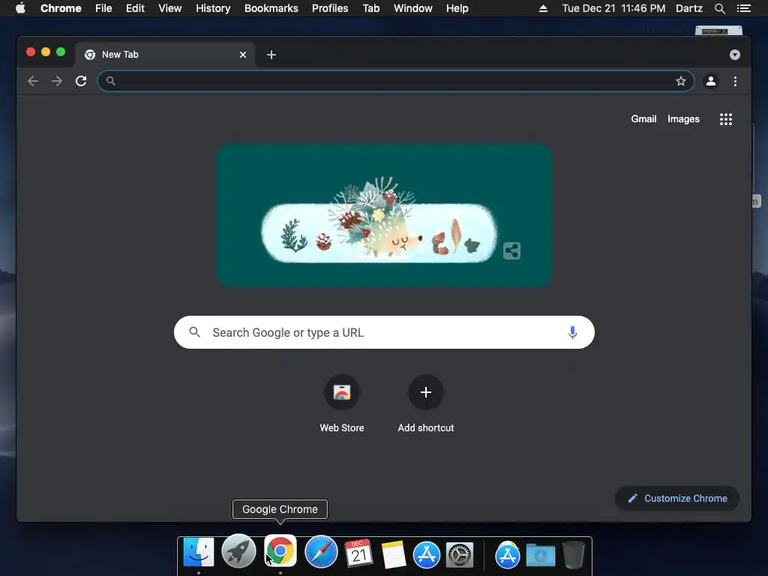
Task: Click the Customize Chrome button
Action: click(677, 499)
